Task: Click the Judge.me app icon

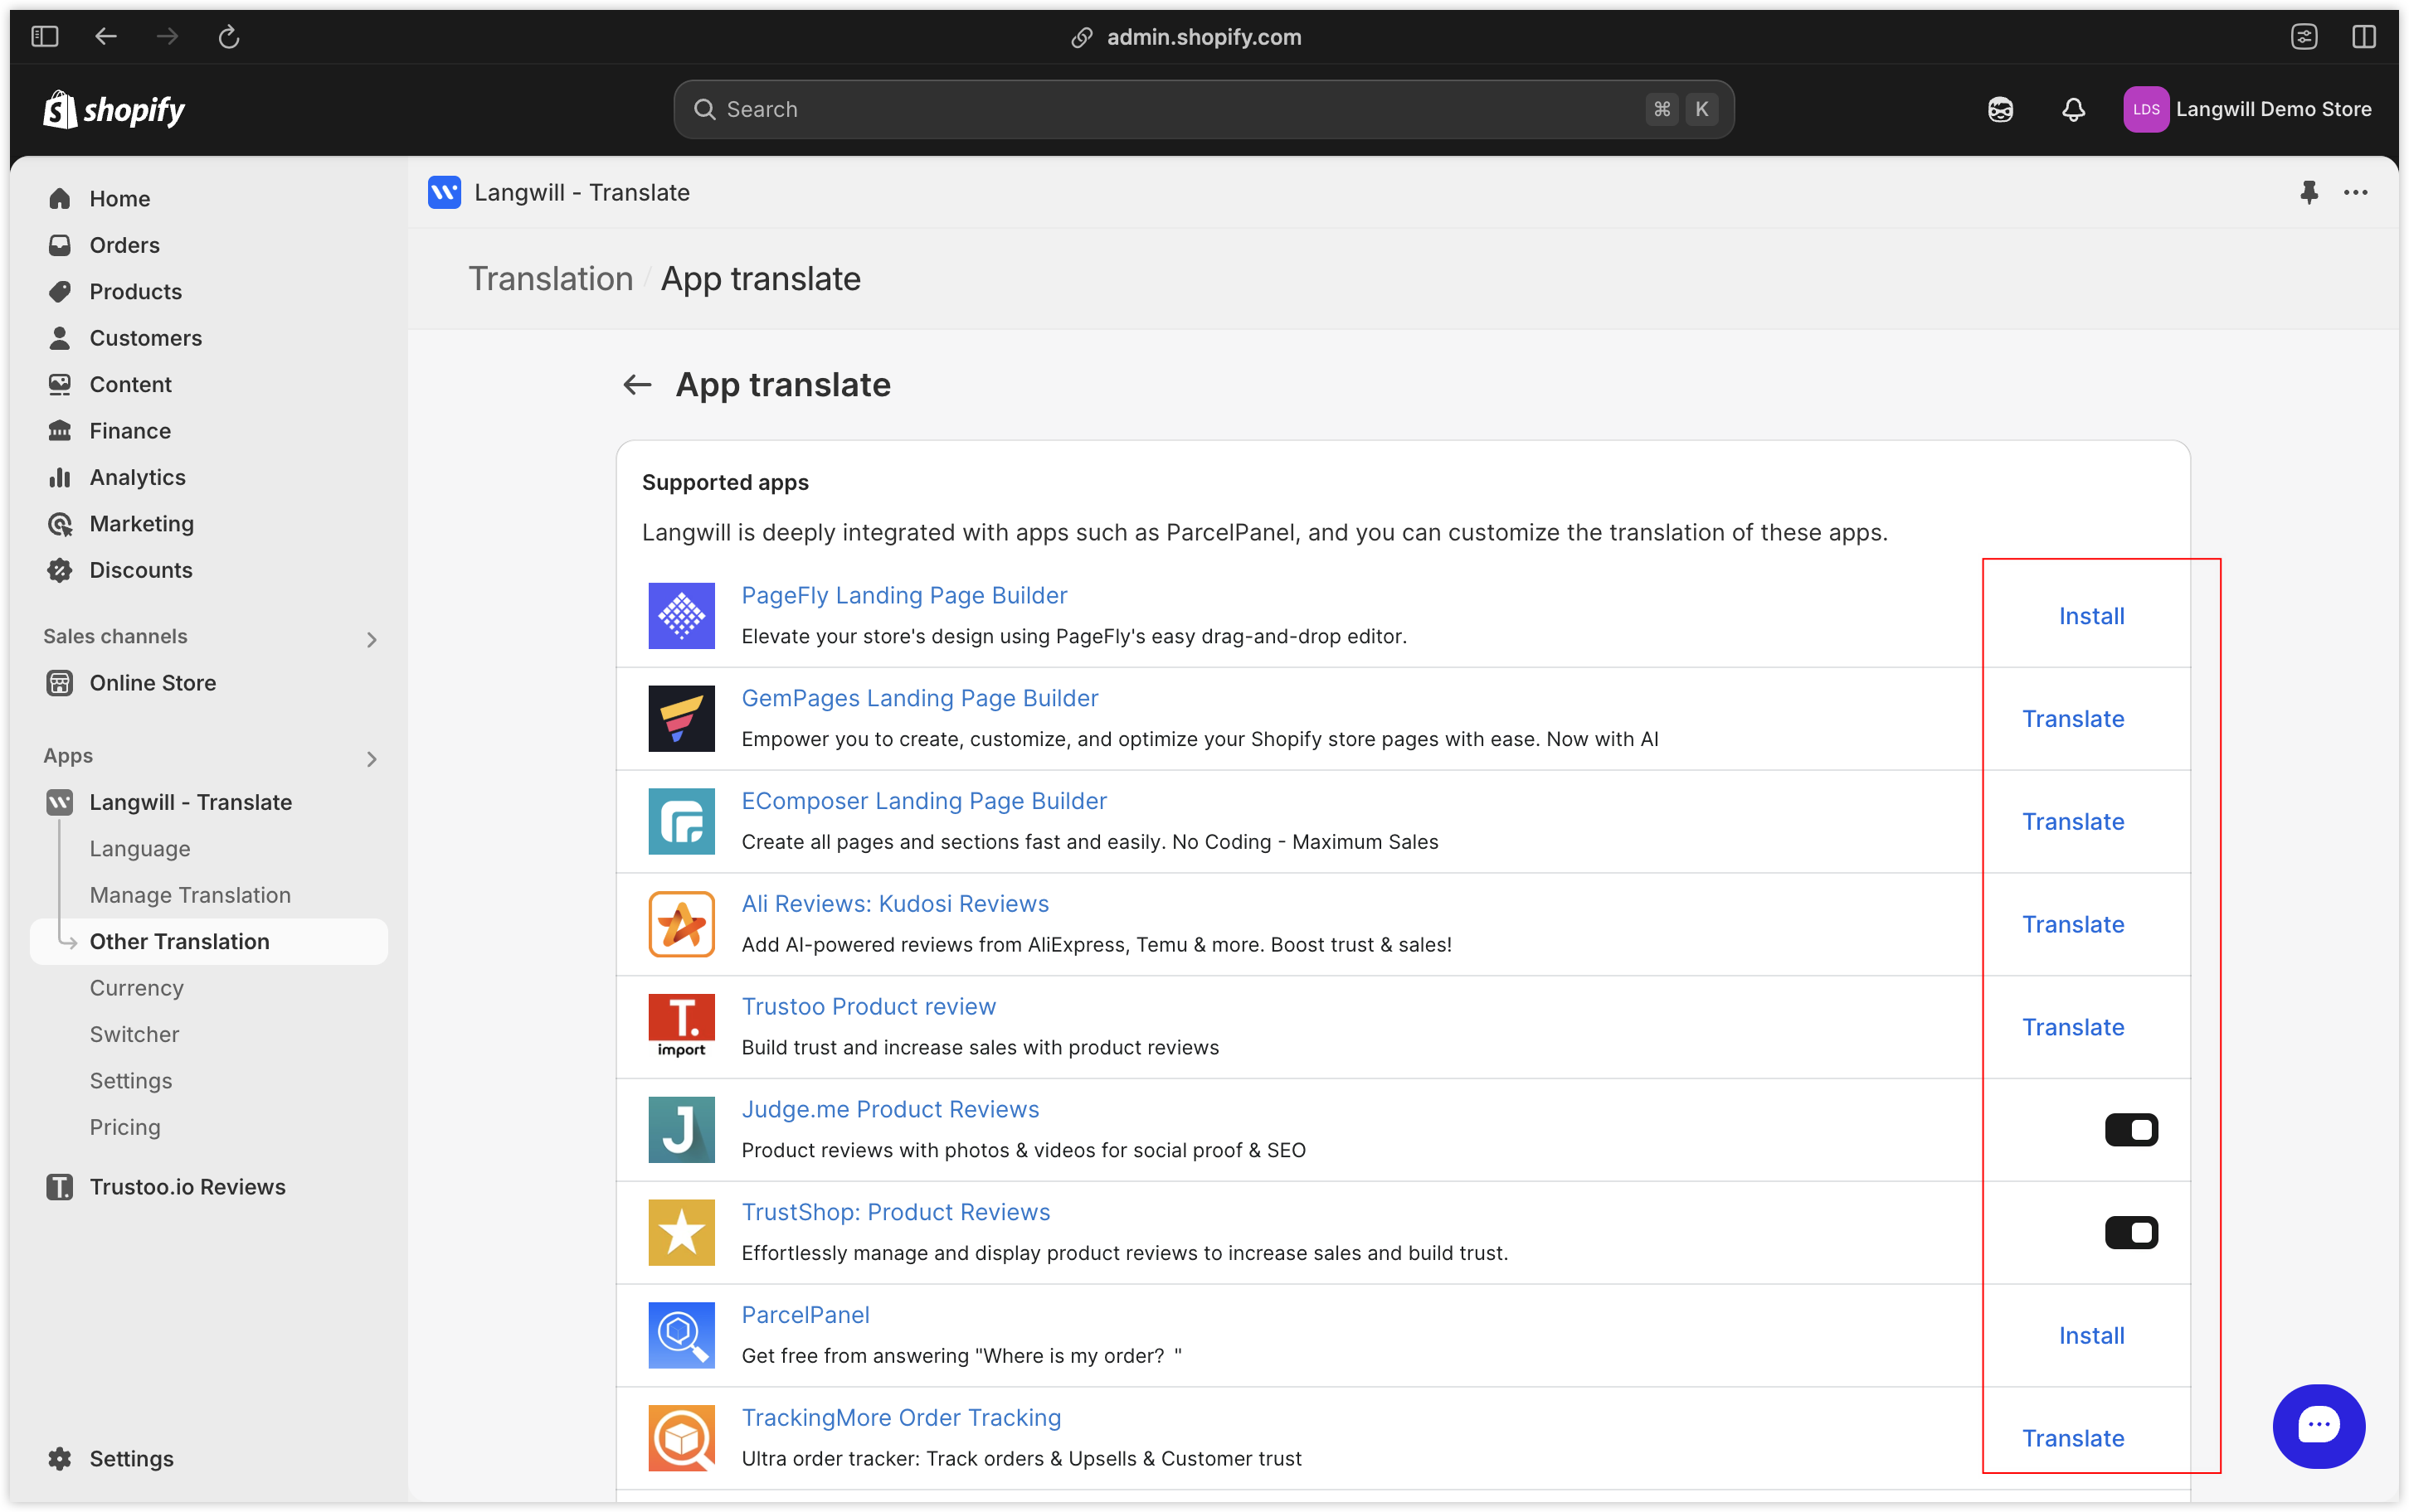Action: click(x=681, y=1129)
